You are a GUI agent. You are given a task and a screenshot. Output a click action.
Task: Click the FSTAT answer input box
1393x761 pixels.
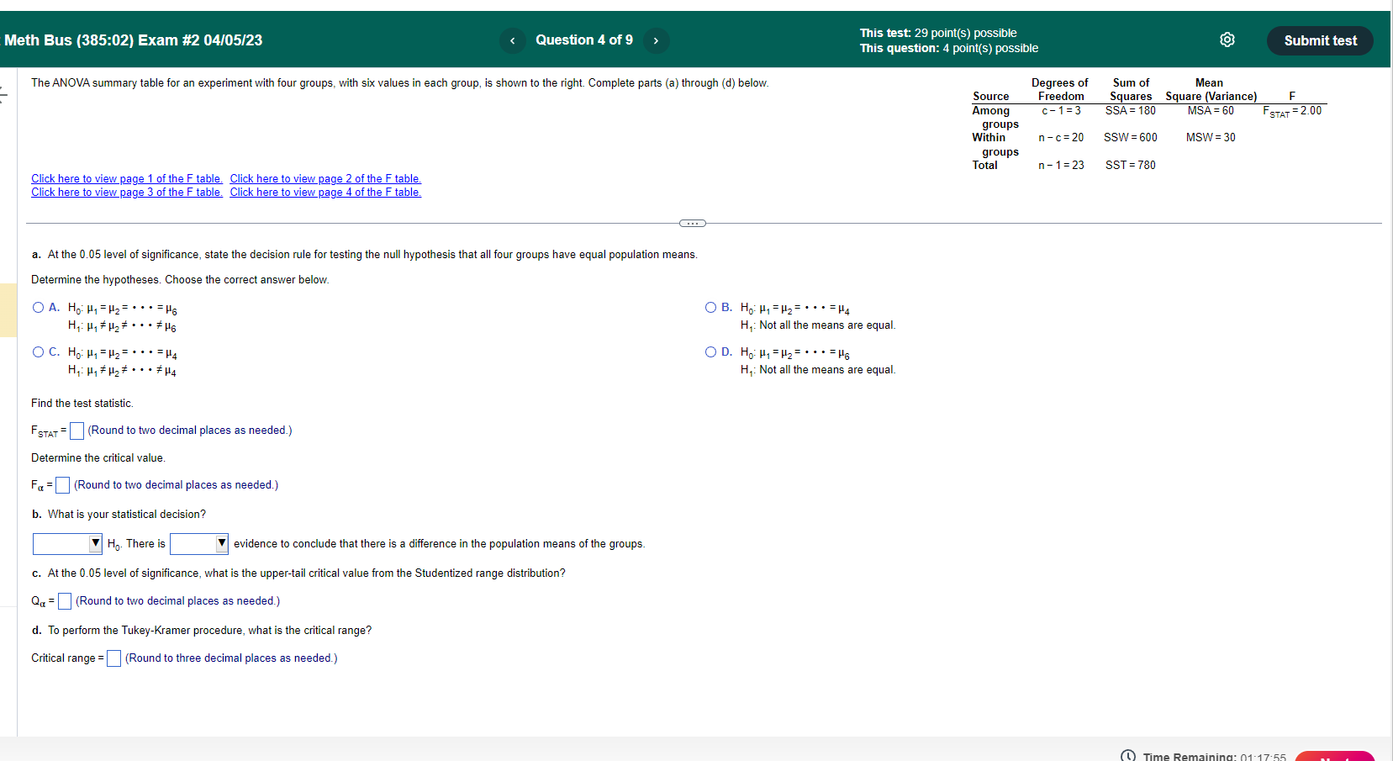pyautogui.click(x=77, y=431)
